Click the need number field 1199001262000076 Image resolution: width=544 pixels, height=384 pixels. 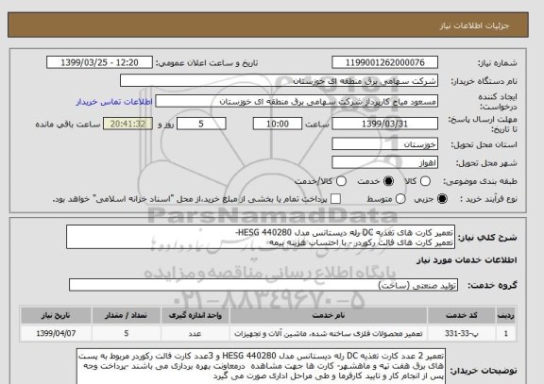point(384,62)
